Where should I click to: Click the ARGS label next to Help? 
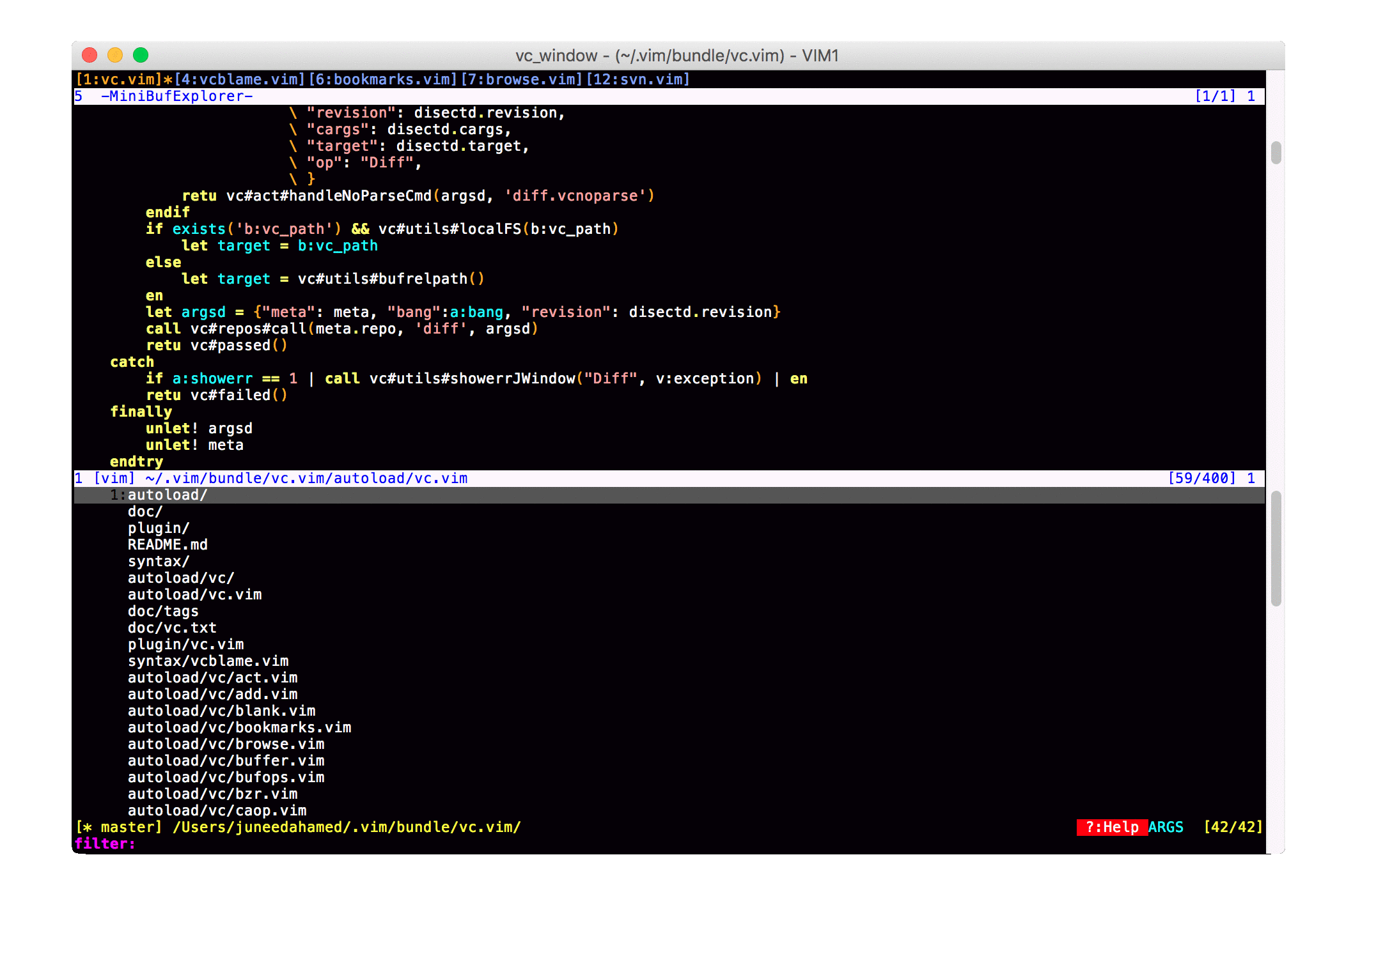[x=1165, y=826]
